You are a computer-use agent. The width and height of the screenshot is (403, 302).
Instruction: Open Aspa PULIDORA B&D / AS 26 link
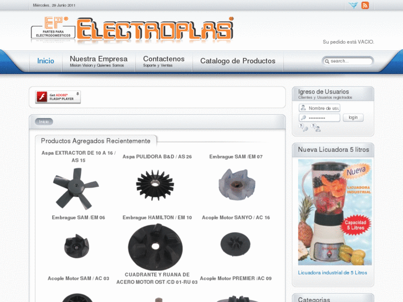click(x=157, y=156)
